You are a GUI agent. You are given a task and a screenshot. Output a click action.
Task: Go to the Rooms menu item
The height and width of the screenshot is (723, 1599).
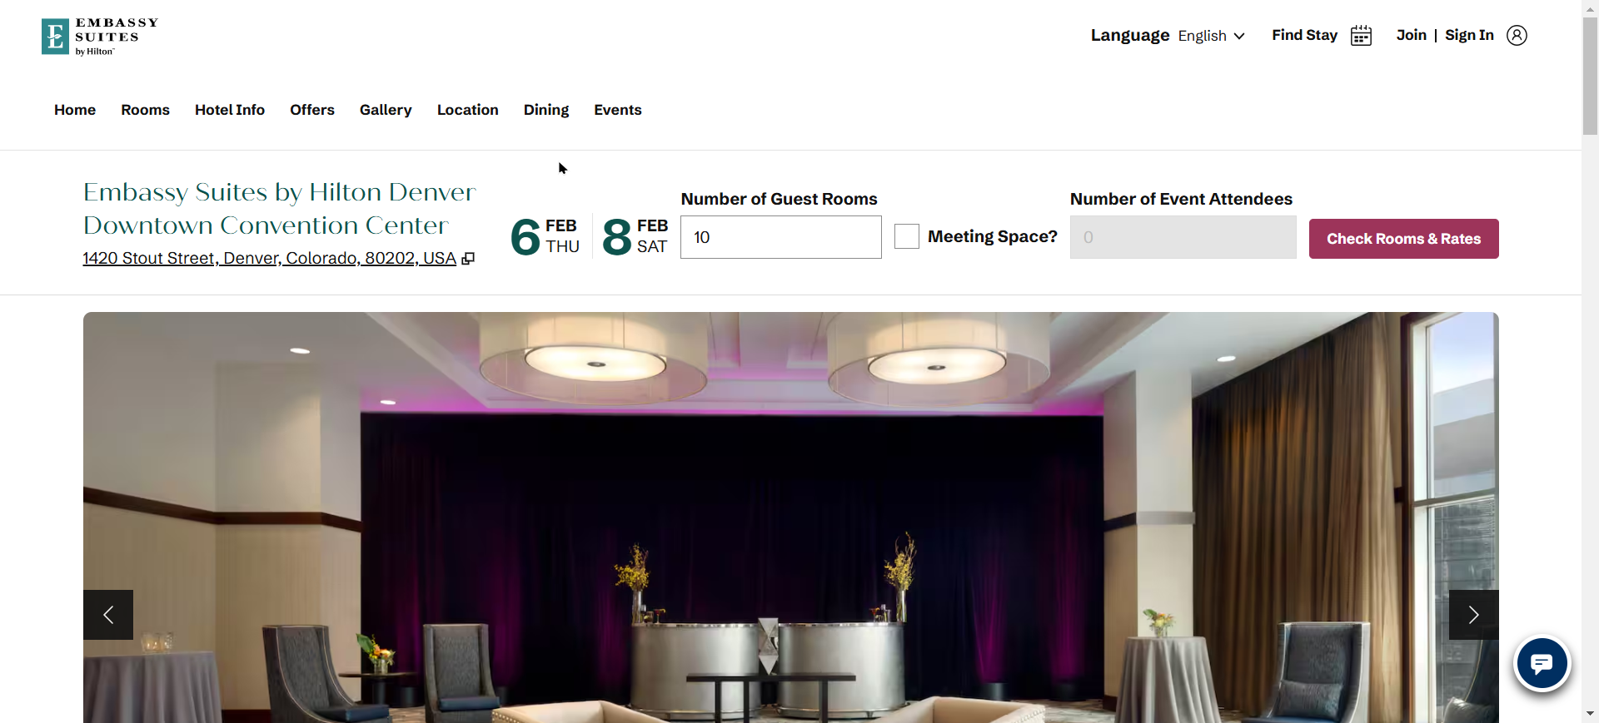point(145,110)
